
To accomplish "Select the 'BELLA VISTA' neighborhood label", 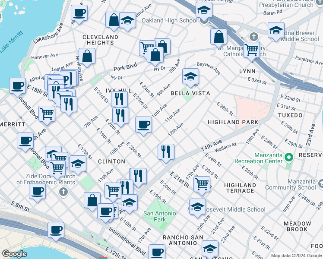I will click(x=190, y=94).
